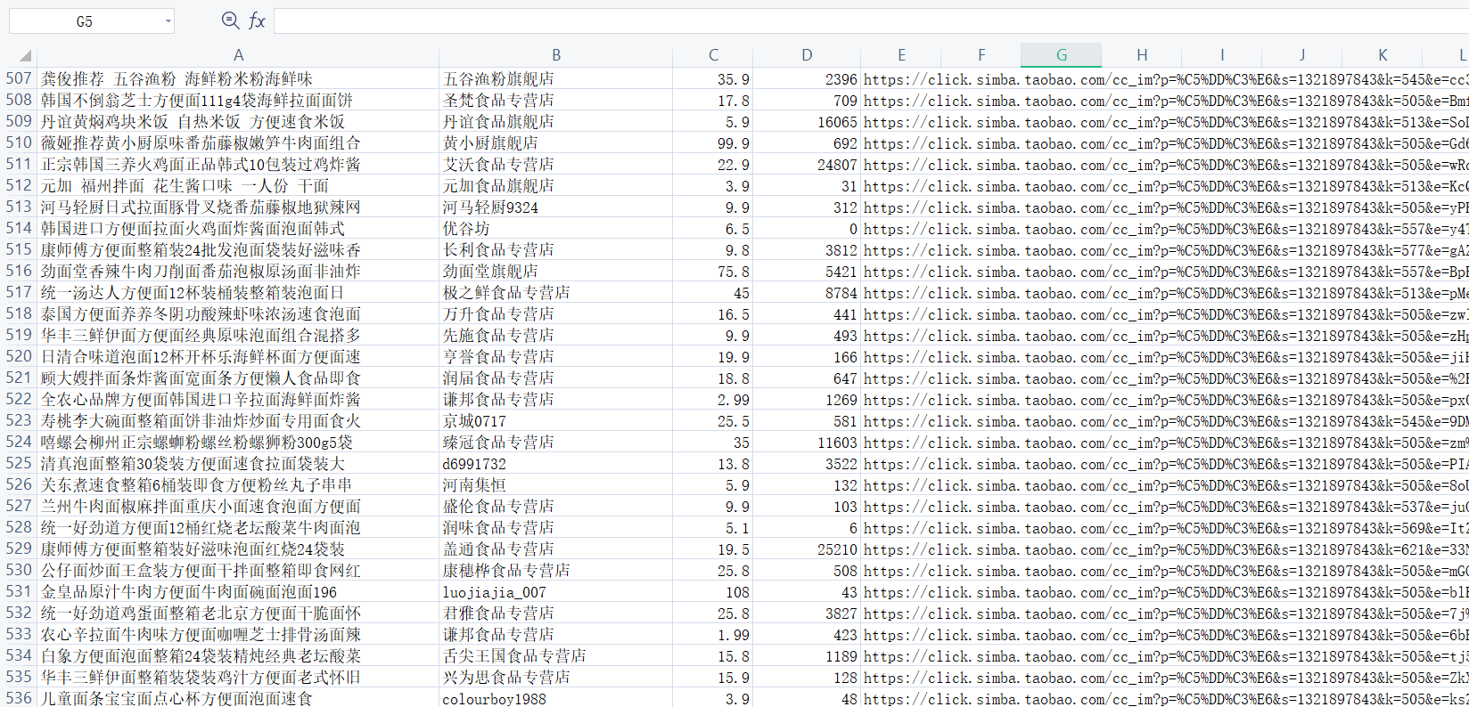Click cell containing 丹谊食品旗舰店

[555, 122]
